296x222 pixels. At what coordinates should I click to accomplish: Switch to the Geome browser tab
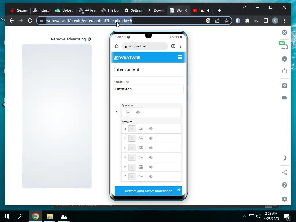pyautogui.click(x=19, y=10)
